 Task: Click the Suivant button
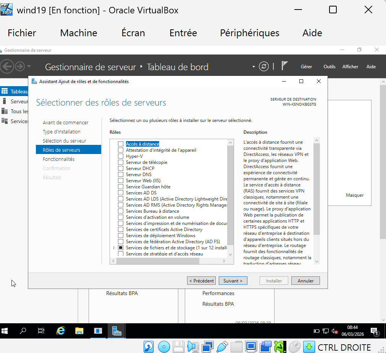tap(233, 281)
